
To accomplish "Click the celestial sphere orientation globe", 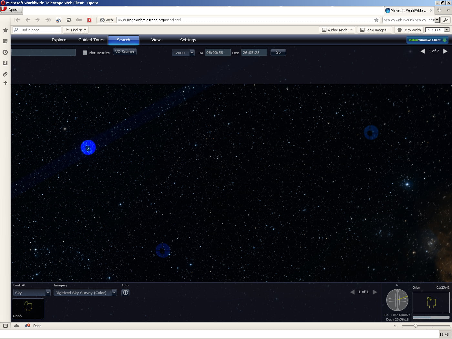I will 397,300.
